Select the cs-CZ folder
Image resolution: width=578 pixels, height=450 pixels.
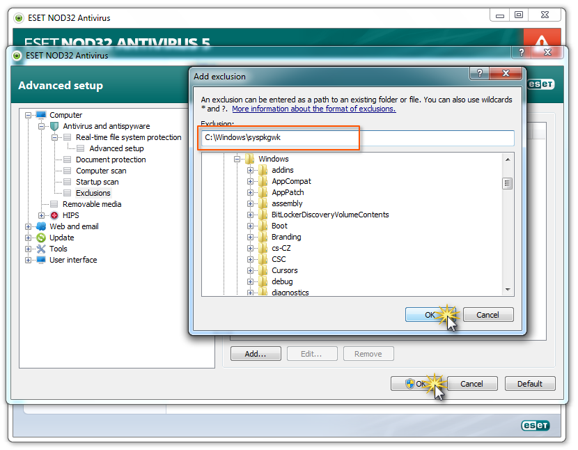[x=281, y=248]
